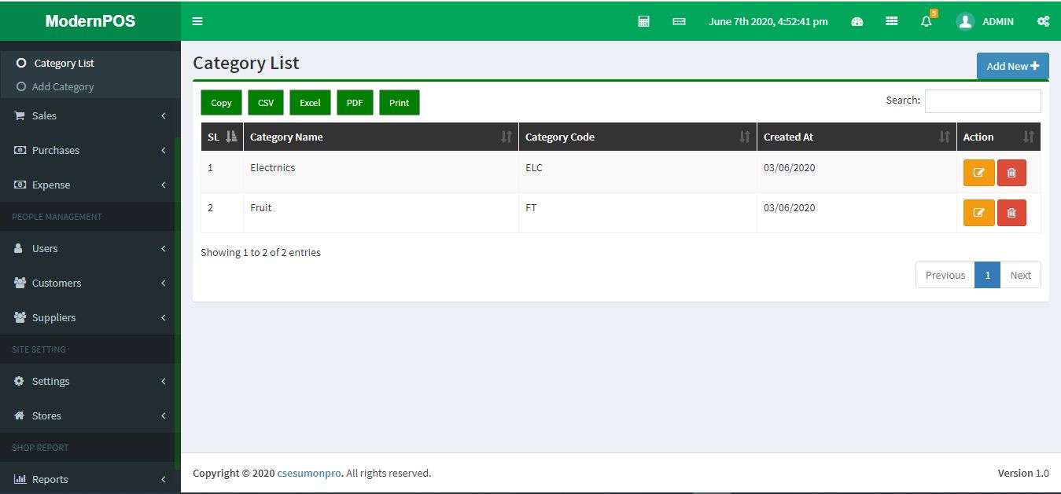Screen dimensions: 1061x494
Task: Click the Users person icon in sidebar
Action: [19, 248]
